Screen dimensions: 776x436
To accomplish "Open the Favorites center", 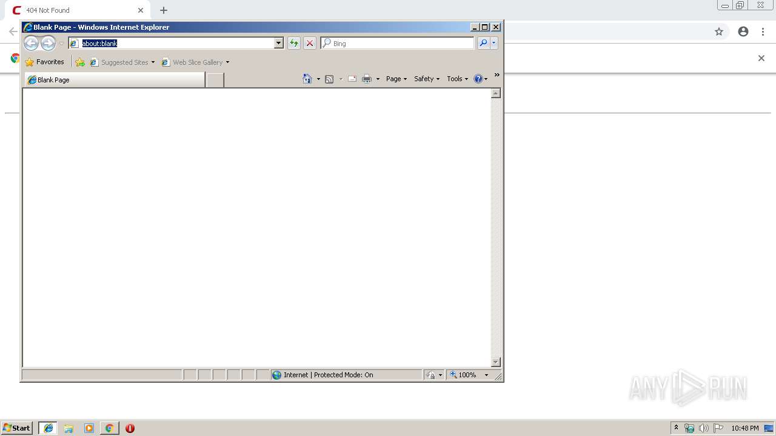I will 45,62.
